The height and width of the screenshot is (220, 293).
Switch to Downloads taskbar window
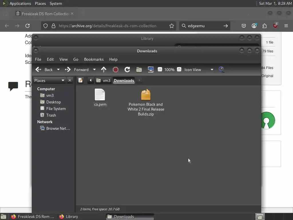(130, 217)
